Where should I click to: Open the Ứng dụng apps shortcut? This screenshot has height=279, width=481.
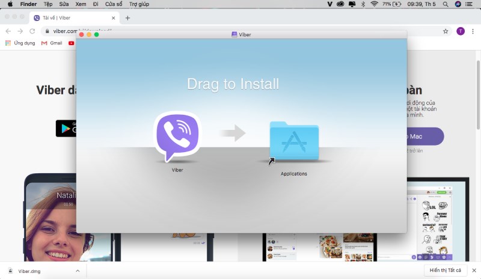pos(20,43)
